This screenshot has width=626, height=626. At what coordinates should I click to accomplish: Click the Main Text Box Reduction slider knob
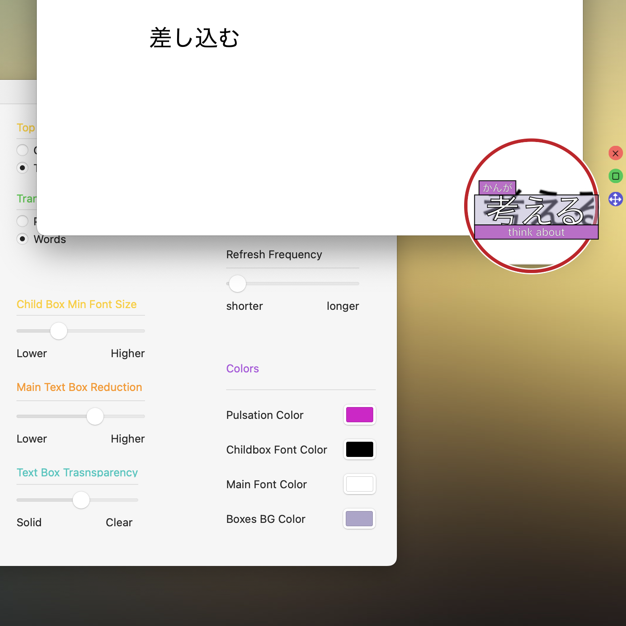click(95, 416)
